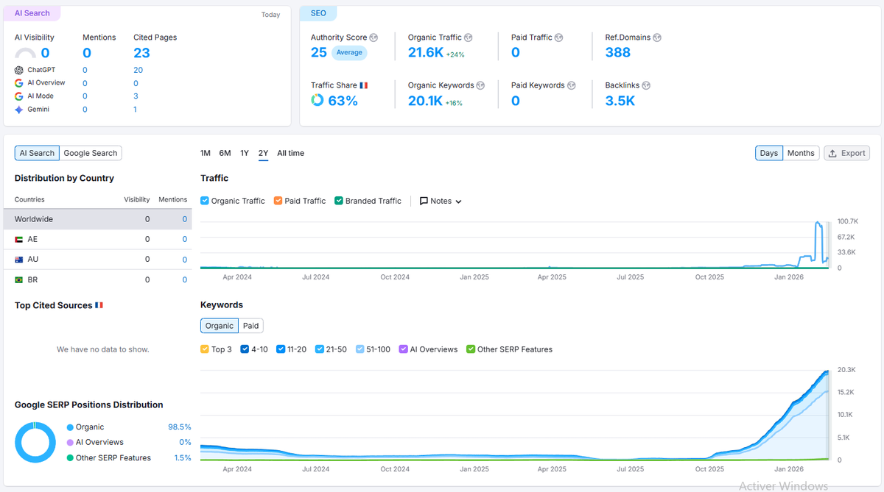Uncheck the 11-20 positions checkbox
884x492 pixels.
pos(281,349)
